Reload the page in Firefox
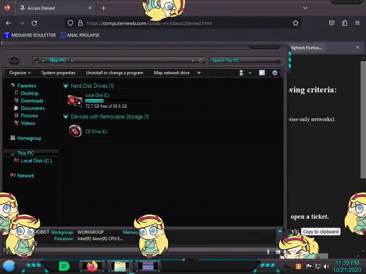Image resolution: width=366 pixels, height=274 pixels. (x=34, y=23)
